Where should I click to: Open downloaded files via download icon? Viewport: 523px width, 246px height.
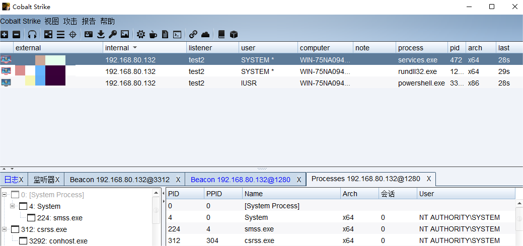[101, 34]
